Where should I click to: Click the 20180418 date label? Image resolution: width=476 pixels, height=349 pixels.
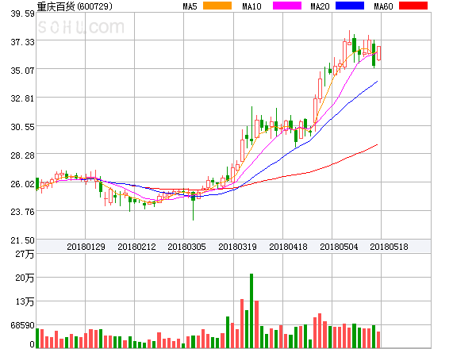click(x=288, y=247)
